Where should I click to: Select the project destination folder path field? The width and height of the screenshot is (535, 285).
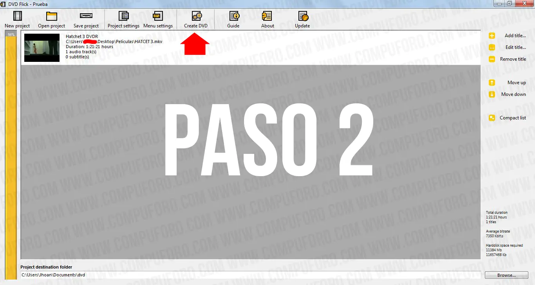coord(251,275)
